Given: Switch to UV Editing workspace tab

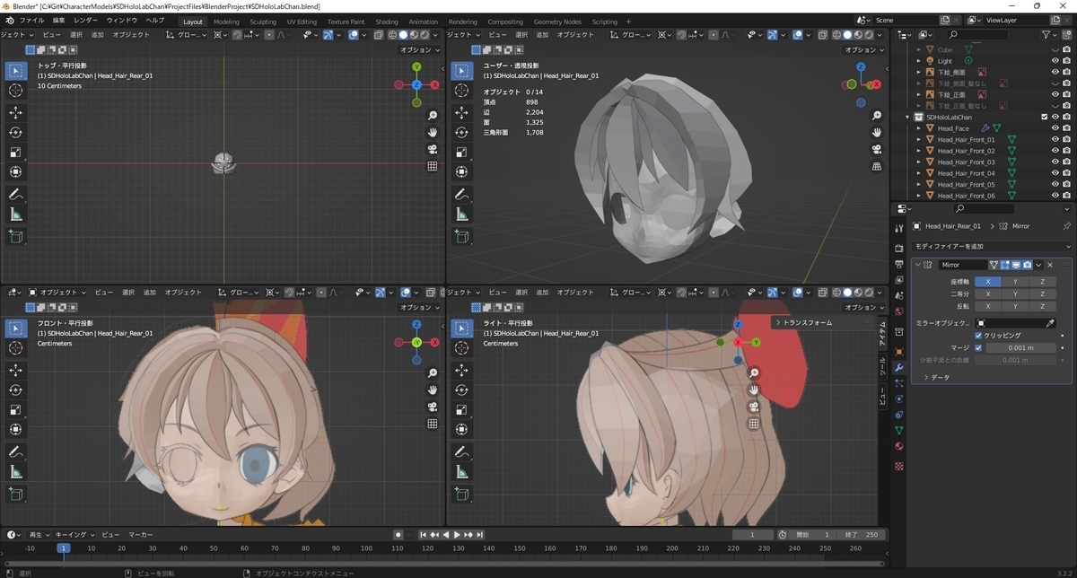Looking at the screenshot, I should pyautogui.click(x=302, y=22).
